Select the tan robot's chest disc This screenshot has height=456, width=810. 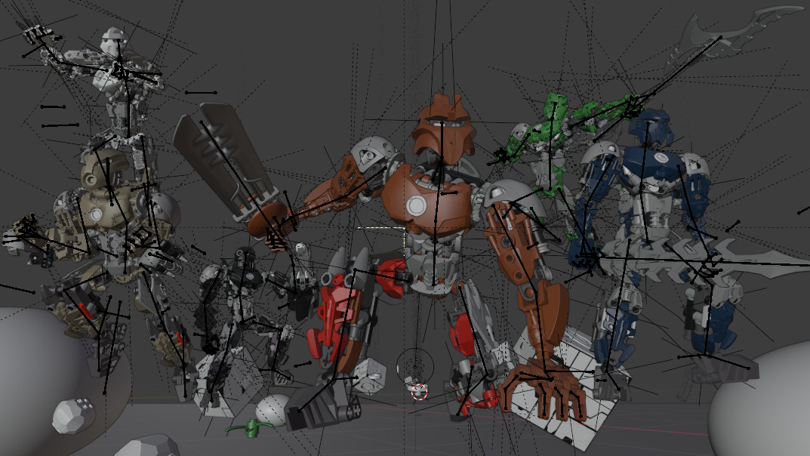point(96,214)
